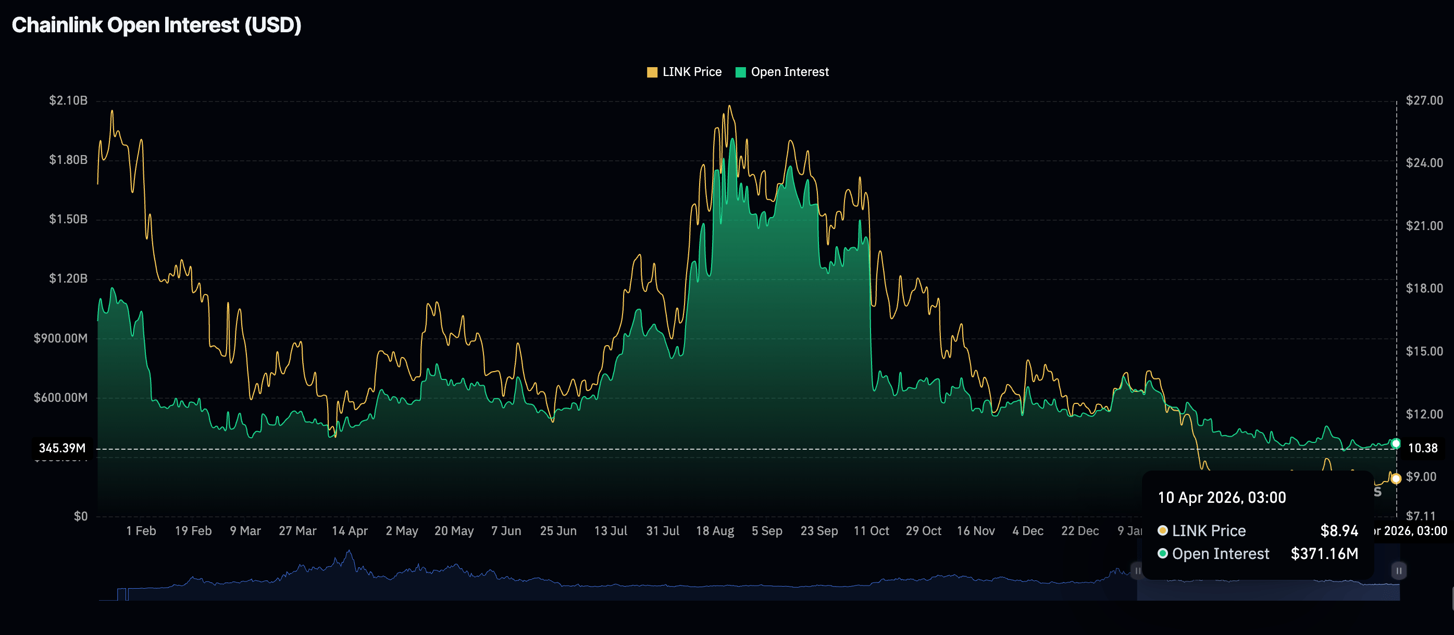Click the green Open Interest legend swatch

(x=741, y=72)
